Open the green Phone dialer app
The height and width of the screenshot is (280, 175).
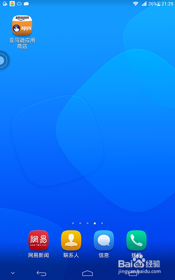click(137, 240)
